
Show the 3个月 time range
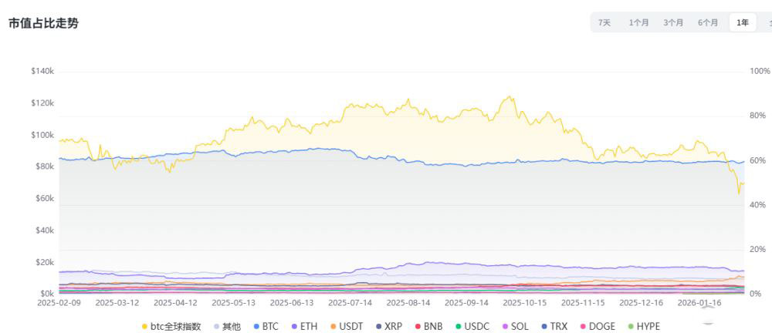pyautogui.click(x=673, y=23)
